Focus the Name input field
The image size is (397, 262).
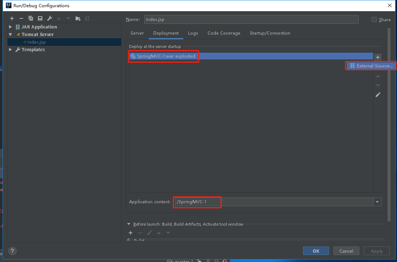pyautogui.click(x=251, y=19)
